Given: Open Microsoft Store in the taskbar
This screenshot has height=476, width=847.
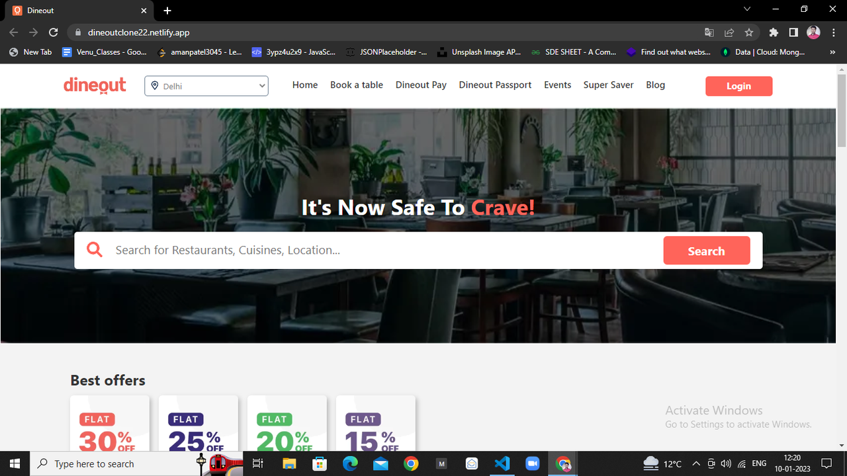Looking at the screenshot, I should coord(320,463).
